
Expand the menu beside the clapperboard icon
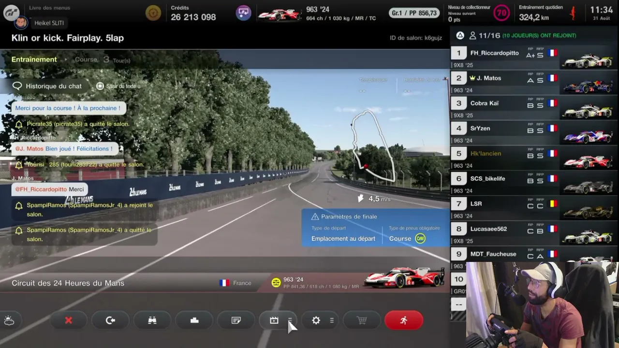[290, 320]
